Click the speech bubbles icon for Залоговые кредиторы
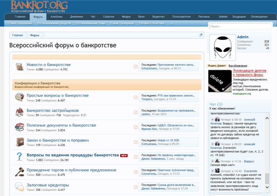This screenshot has height=196, width=277. [19, 187]
